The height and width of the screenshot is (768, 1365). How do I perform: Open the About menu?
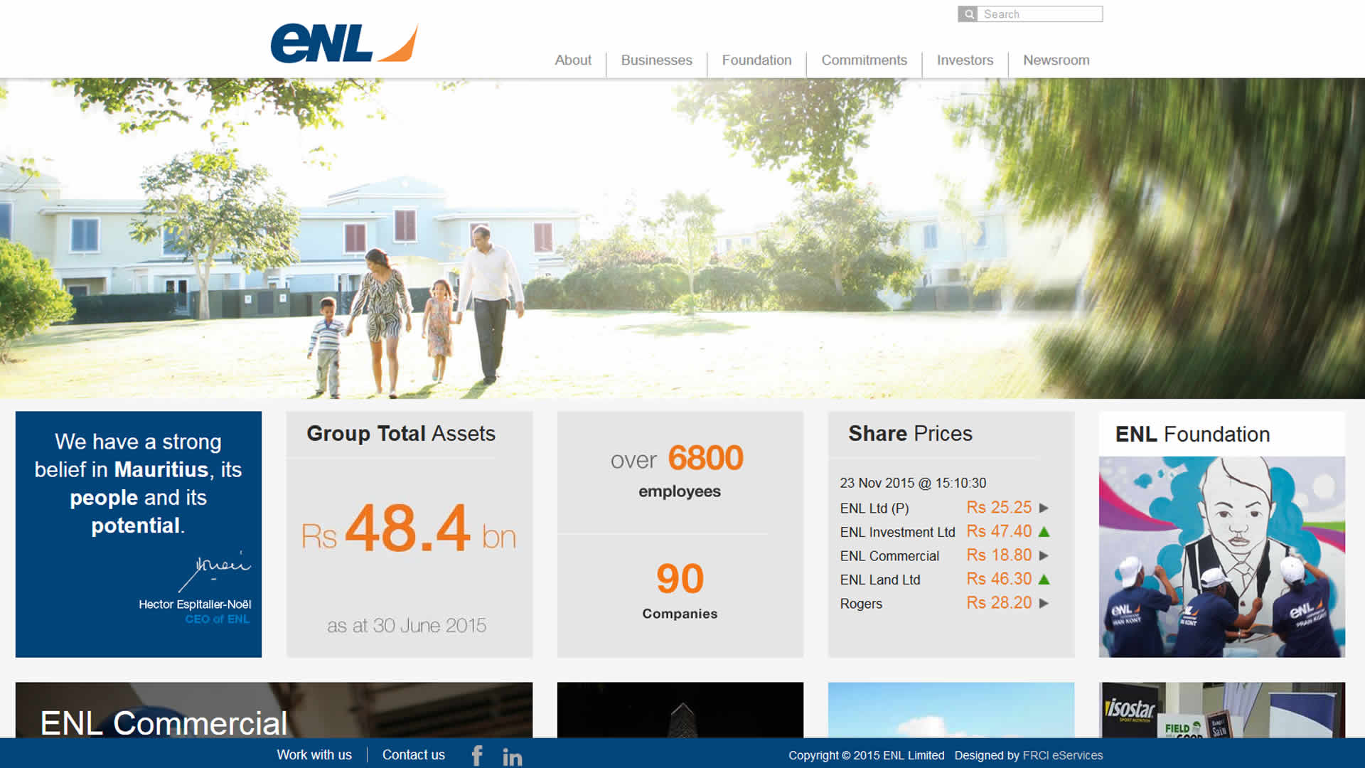572,60
